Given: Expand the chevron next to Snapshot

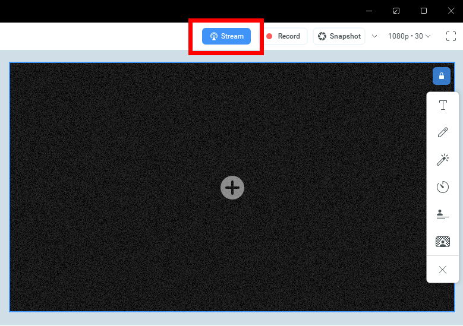Looking at the screenshot, I should click(x=374, y=36).
